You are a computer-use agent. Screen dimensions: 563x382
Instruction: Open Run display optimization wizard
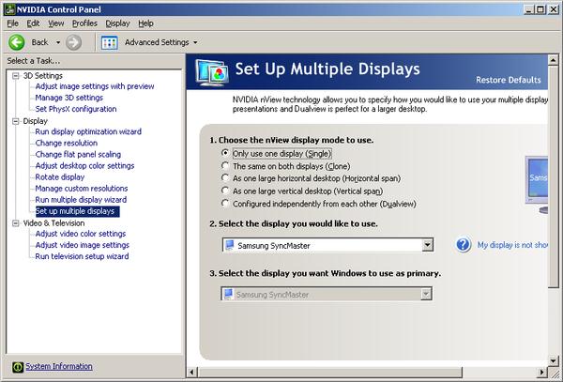click(x=88, y=131)
